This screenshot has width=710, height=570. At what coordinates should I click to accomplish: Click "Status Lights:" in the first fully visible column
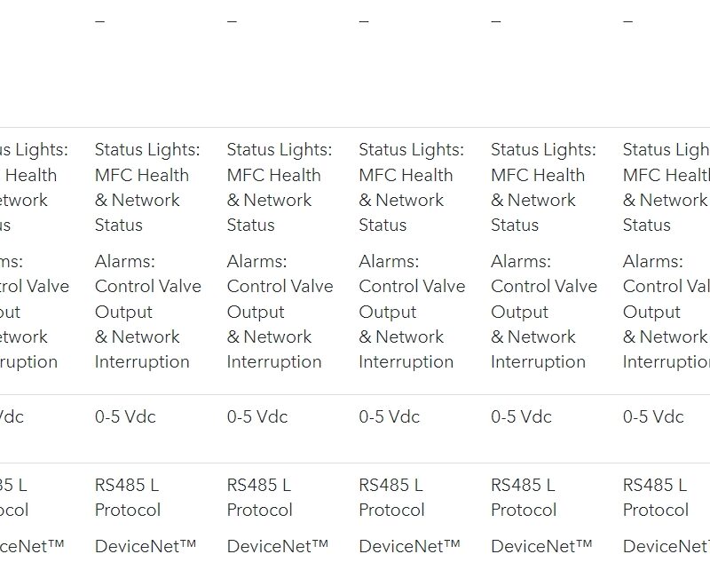pyautogui.click(x=147, y=150)
